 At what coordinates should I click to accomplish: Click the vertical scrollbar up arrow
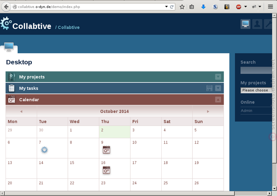coord(274,16)
